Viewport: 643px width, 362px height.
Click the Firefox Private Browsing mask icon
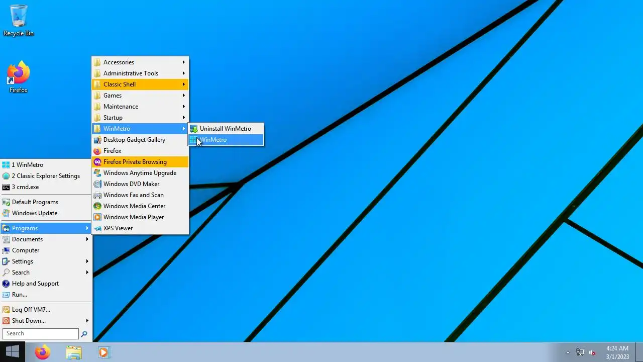97,162
